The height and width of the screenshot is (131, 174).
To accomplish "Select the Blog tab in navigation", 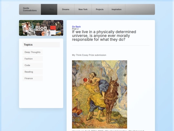I will (x=49, y=9).
